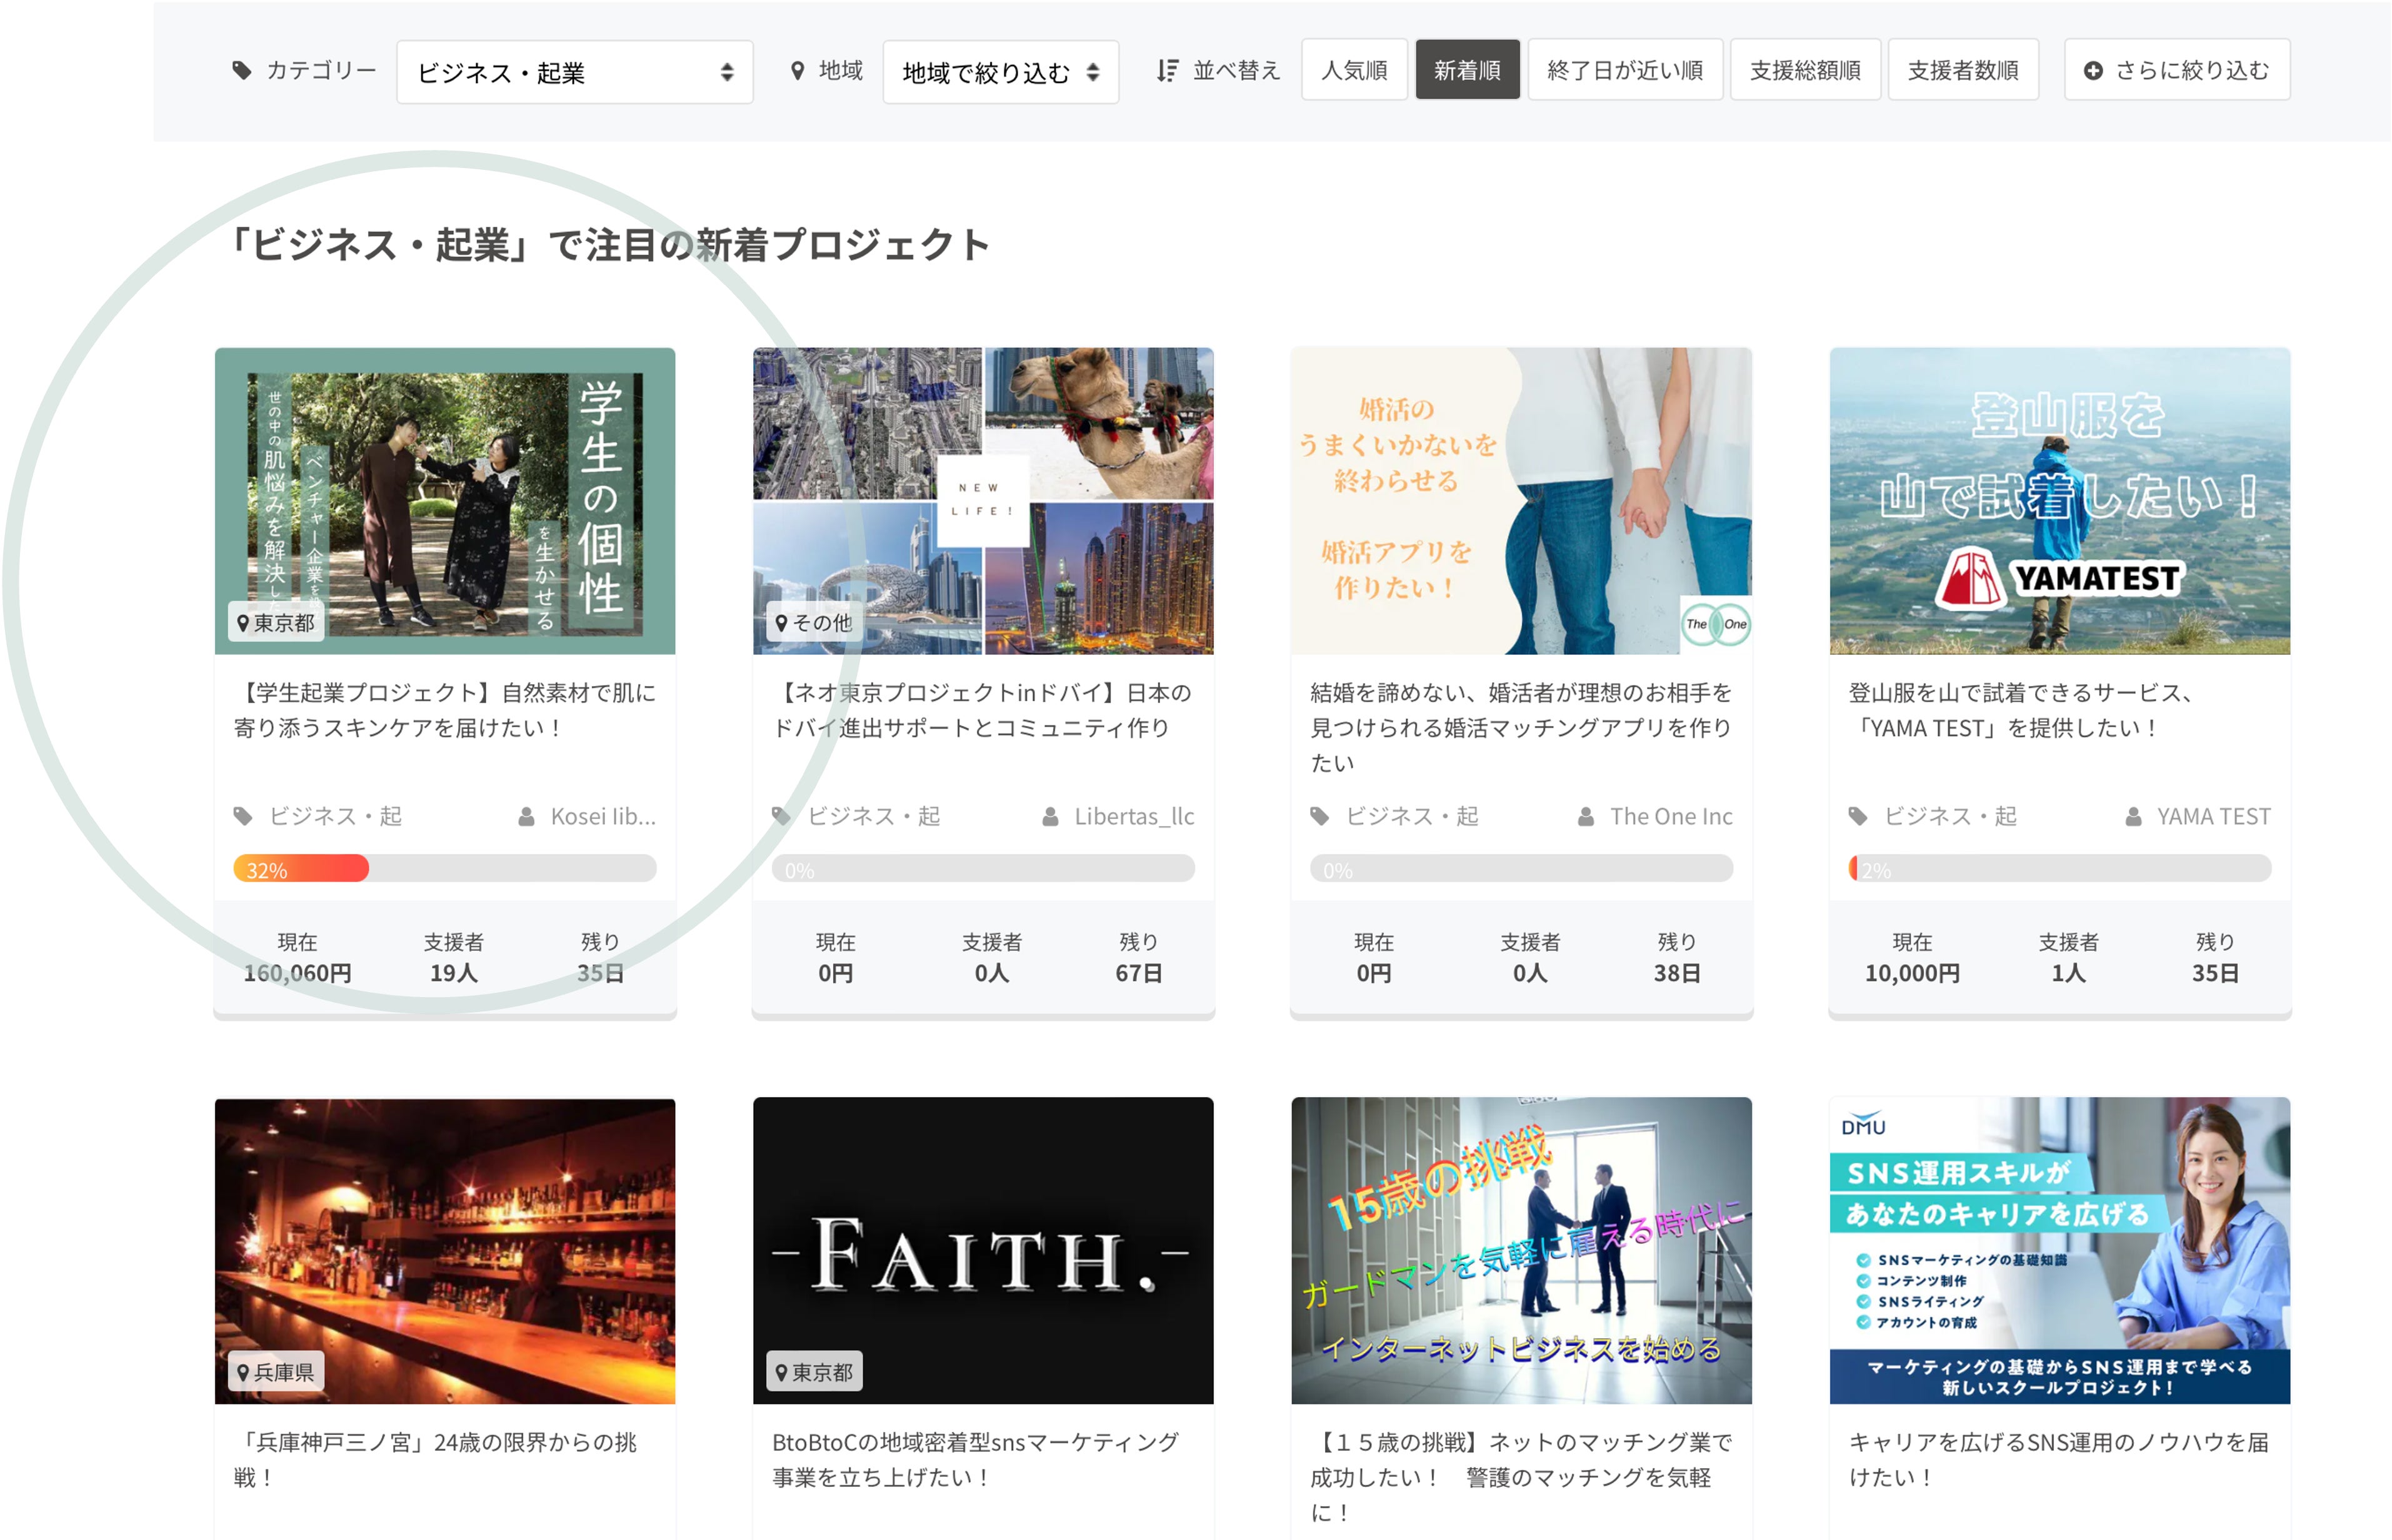Open the ビジネス・起業 category dropdown

574,72
